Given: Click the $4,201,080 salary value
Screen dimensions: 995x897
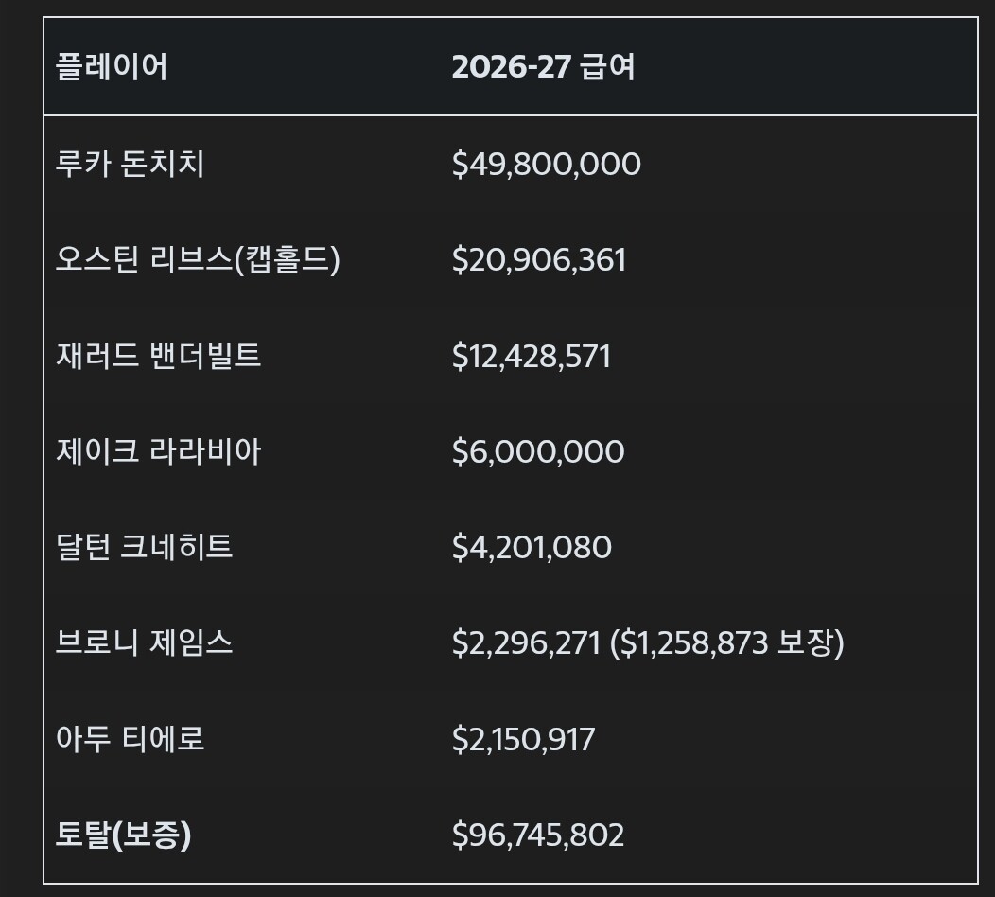Looking at the screenshot, I should click(532, 547).
